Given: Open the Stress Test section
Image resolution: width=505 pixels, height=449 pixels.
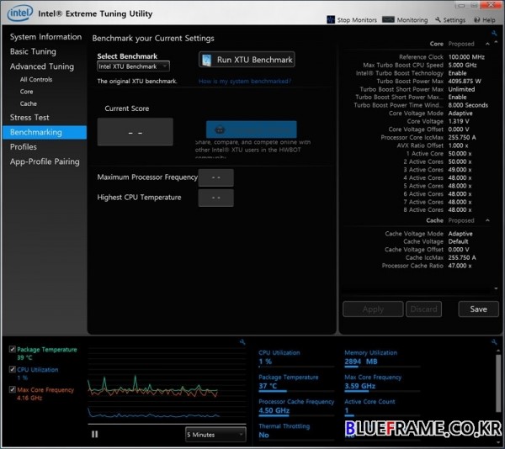Looking at the screenshot, I should [x=29, y=118].
